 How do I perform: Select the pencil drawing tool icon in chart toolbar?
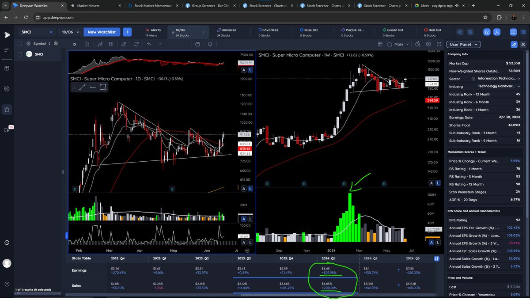tap(124, 44)
